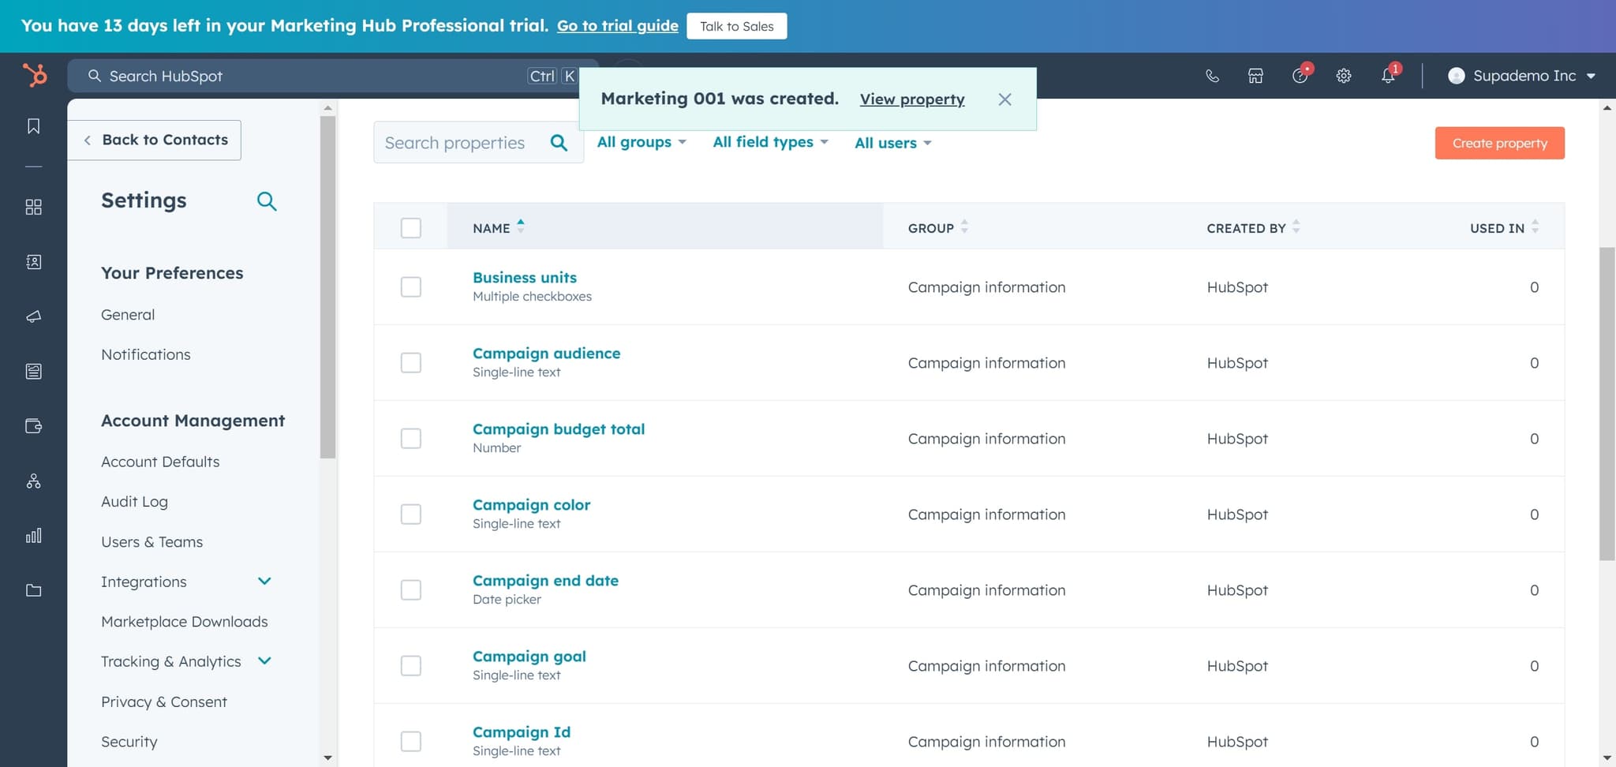
Task: Go to Notifications preferences
Action: point(146,355)
